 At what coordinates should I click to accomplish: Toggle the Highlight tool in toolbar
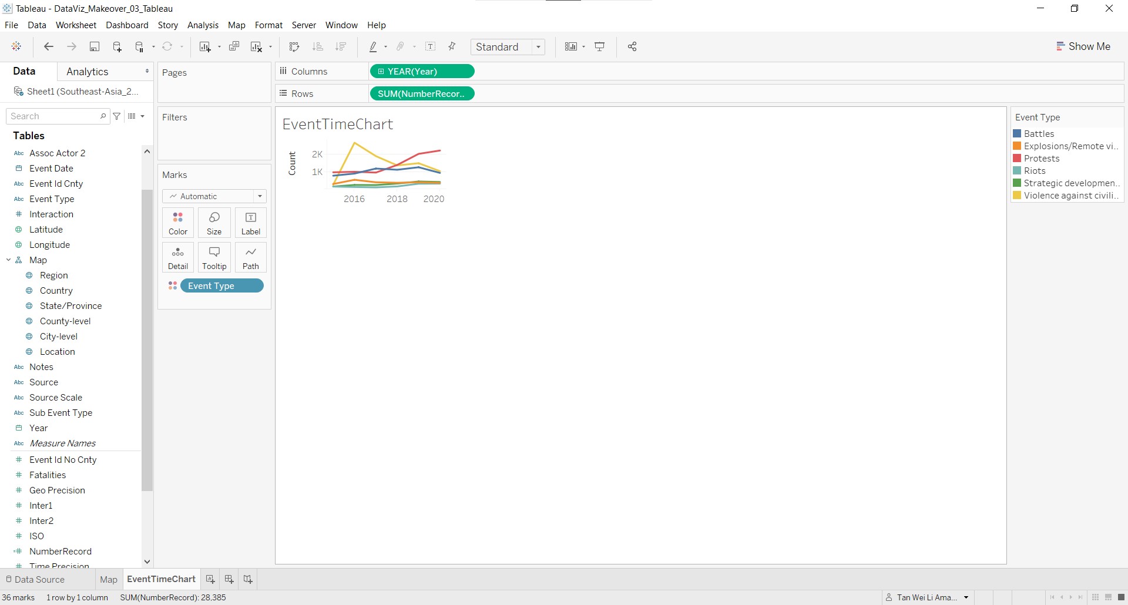[373, 47]
